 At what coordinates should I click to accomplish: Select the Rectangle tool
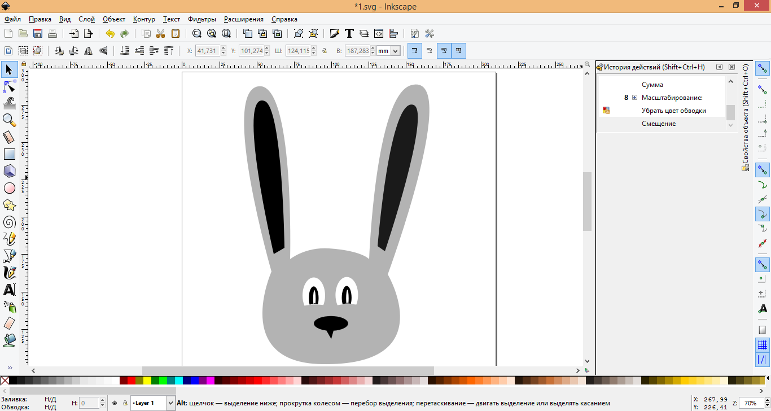click(x=9, y=154)
